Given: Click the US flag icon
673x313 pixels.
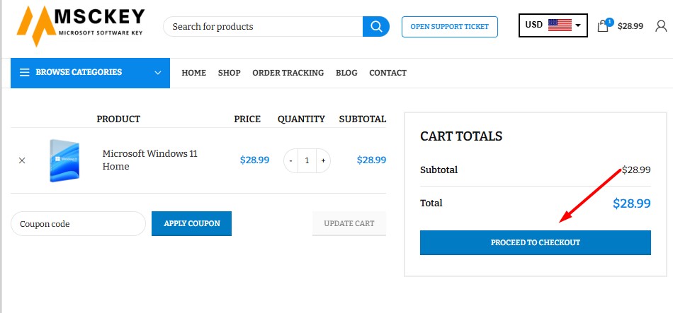Looking at the screenshot, I should (x=560, y=25).
